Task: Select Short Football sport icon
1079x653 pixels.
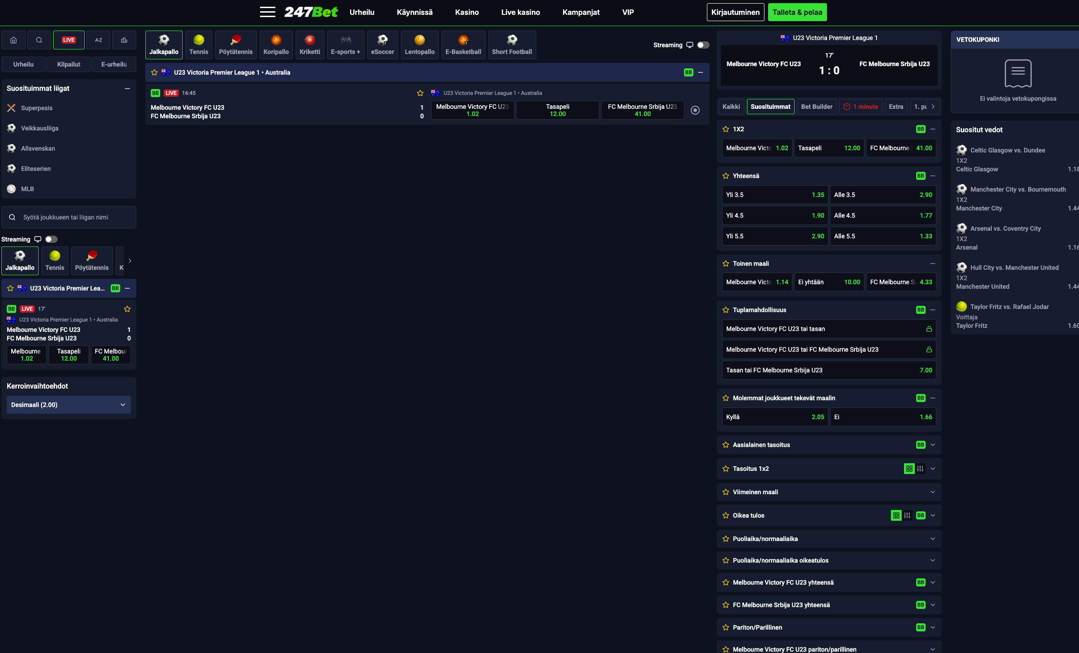Action: click(512, 45)
